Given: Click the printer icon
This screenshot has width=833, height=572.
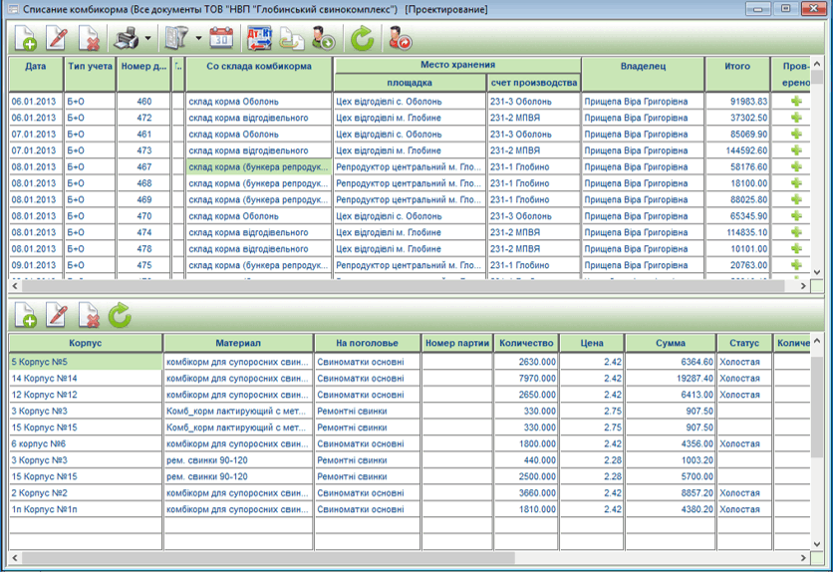Looking at the screenshot, I should point(127,40).
